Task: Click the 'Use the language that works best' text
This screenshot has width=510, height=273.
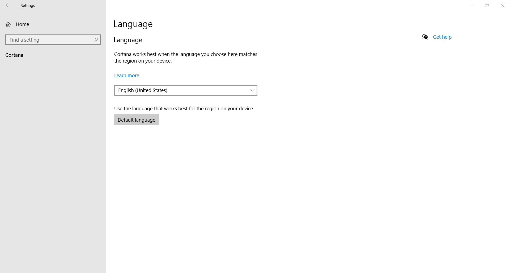Action: point(184,109)
